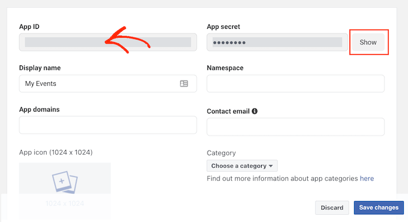Click the App secret field
Viewport: 408px width, 222px height.
point(277,42)
